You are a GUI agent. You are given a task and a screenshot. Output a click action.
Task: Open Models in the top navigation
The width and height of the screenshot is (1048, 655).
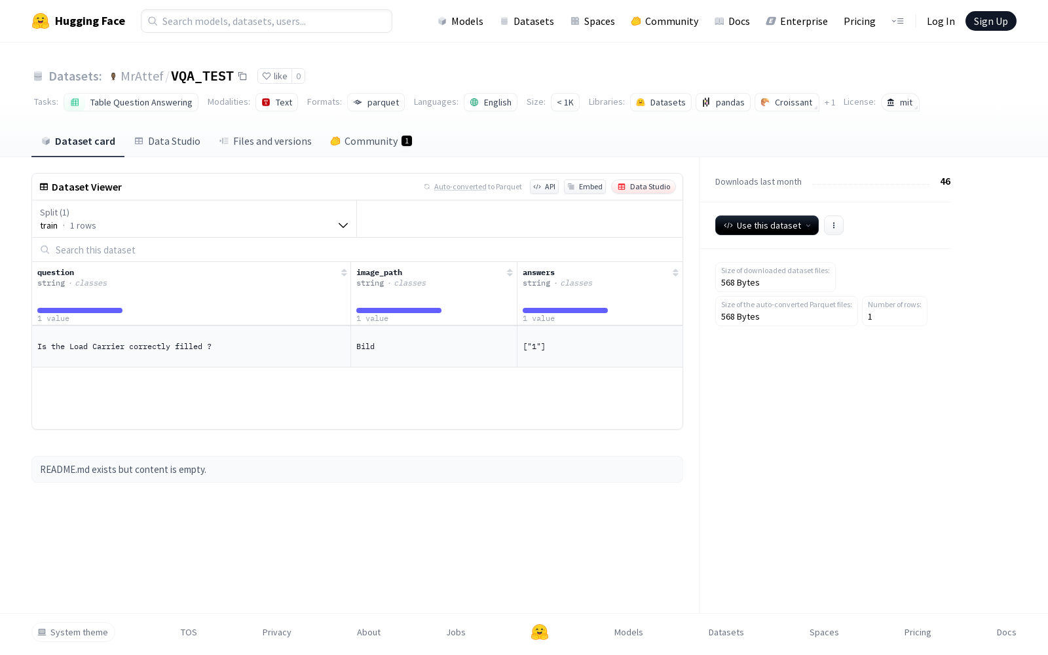(x=460, y=21)
